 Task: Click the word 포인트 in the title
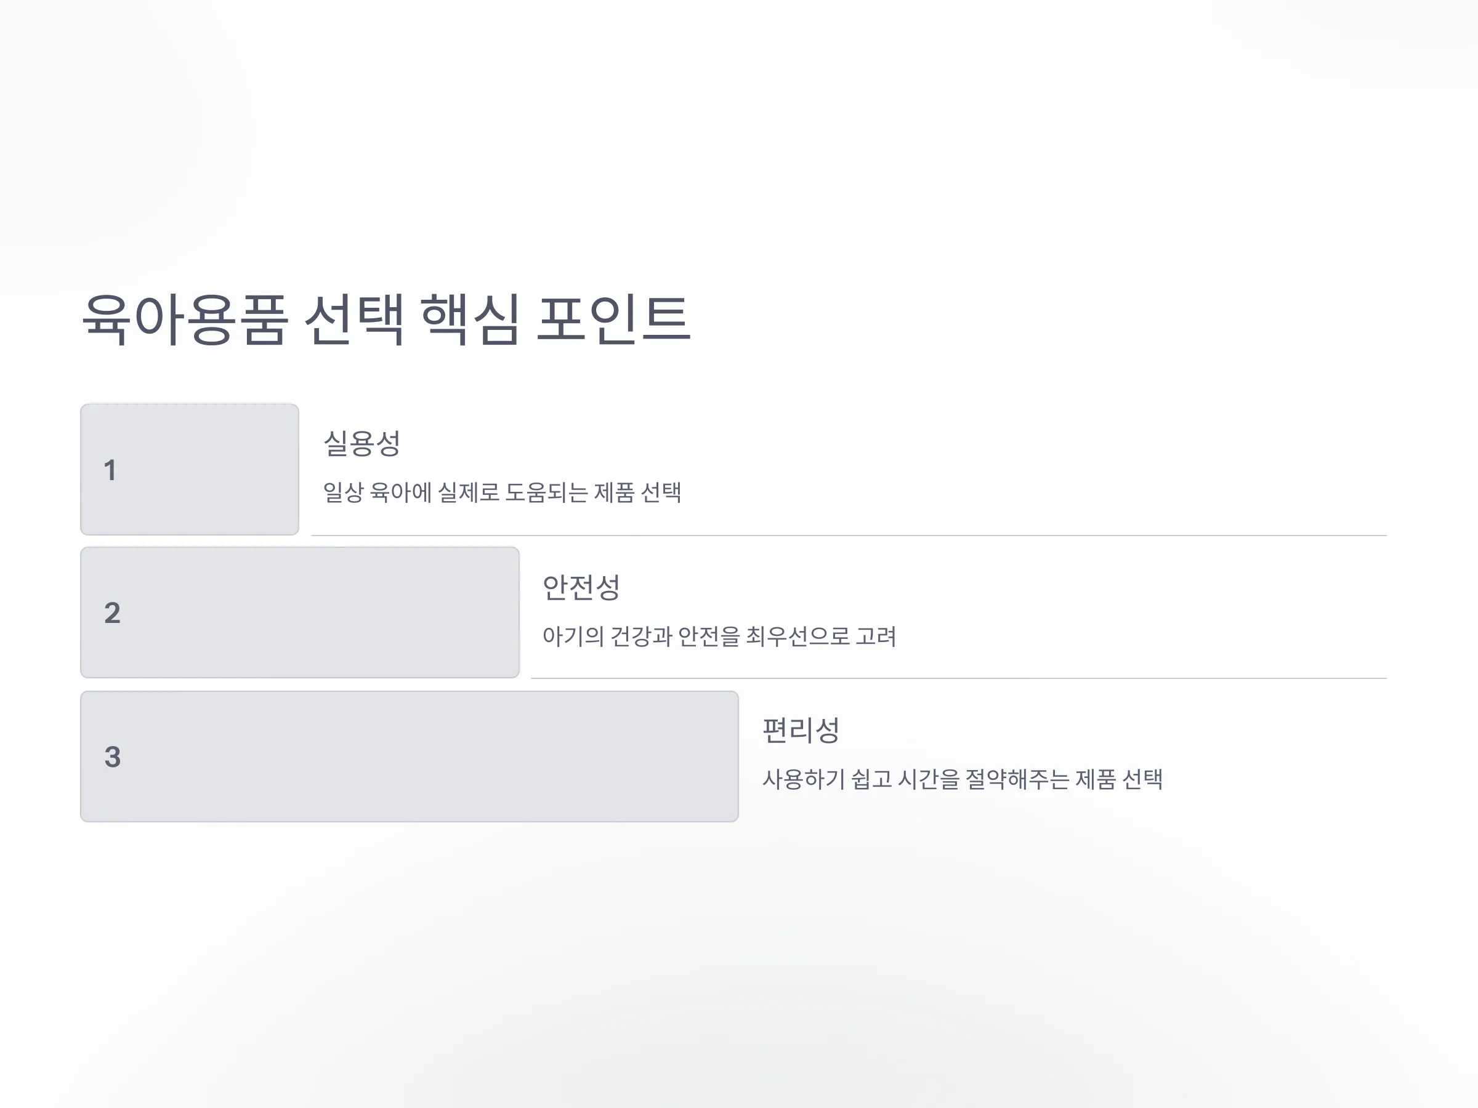[613, 319]
